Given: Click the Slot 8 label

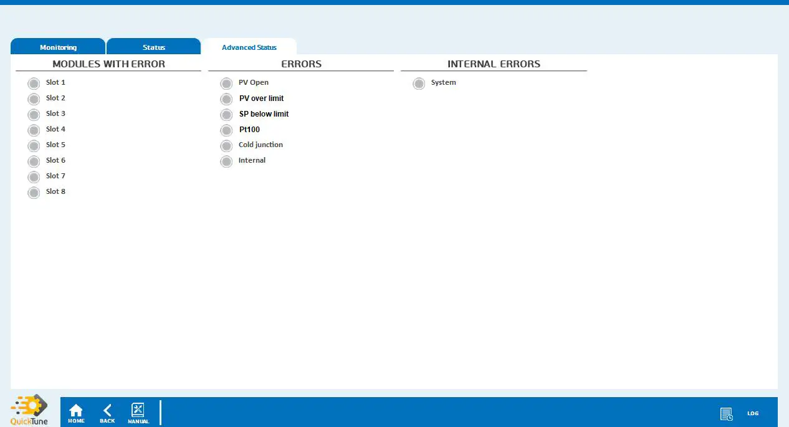Looking at the screenshot, I should pos(55,191).
